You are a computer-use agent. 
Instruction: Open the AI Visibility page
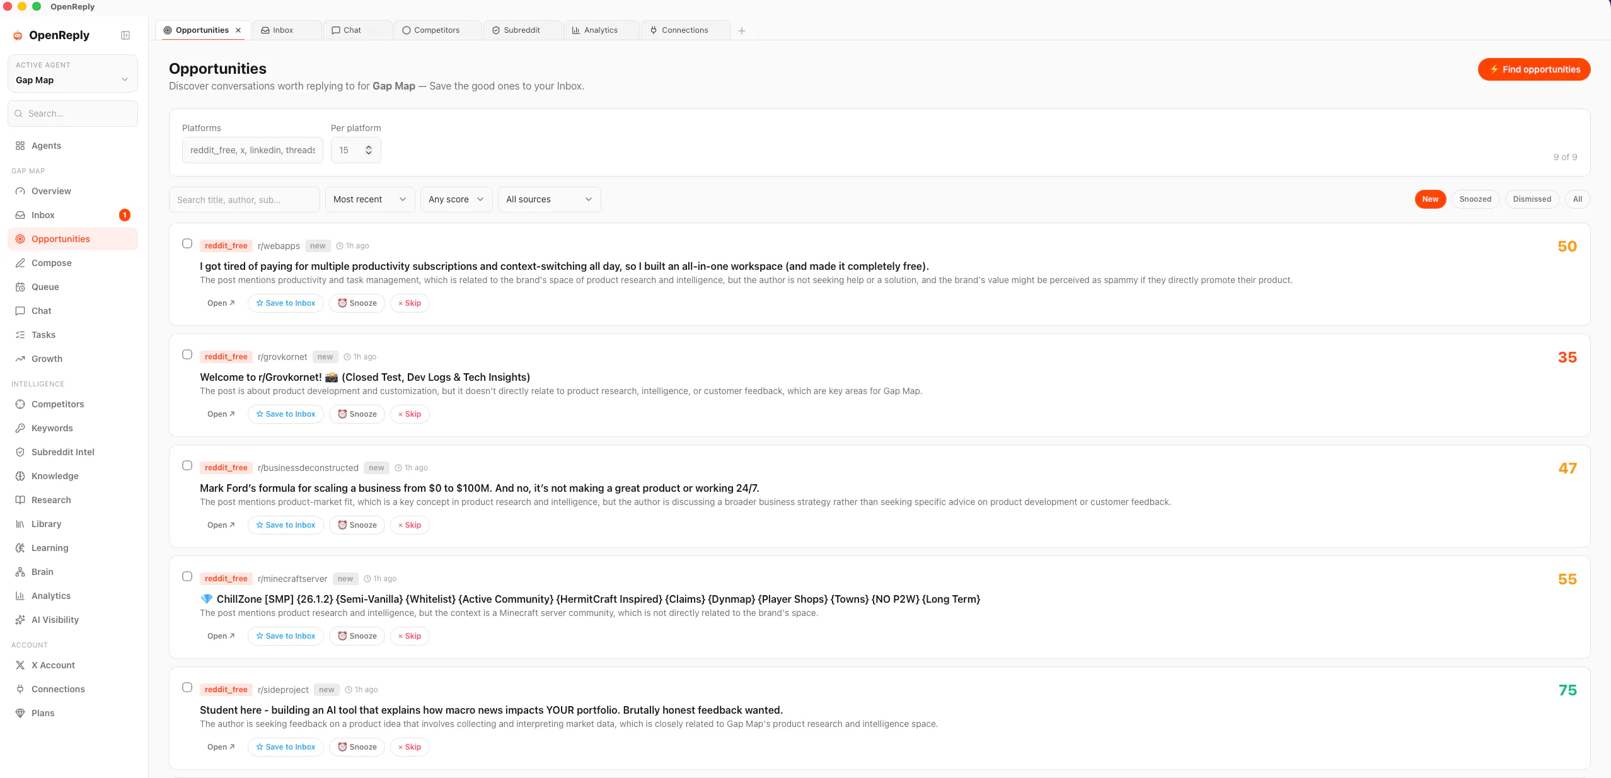[72, 620]
